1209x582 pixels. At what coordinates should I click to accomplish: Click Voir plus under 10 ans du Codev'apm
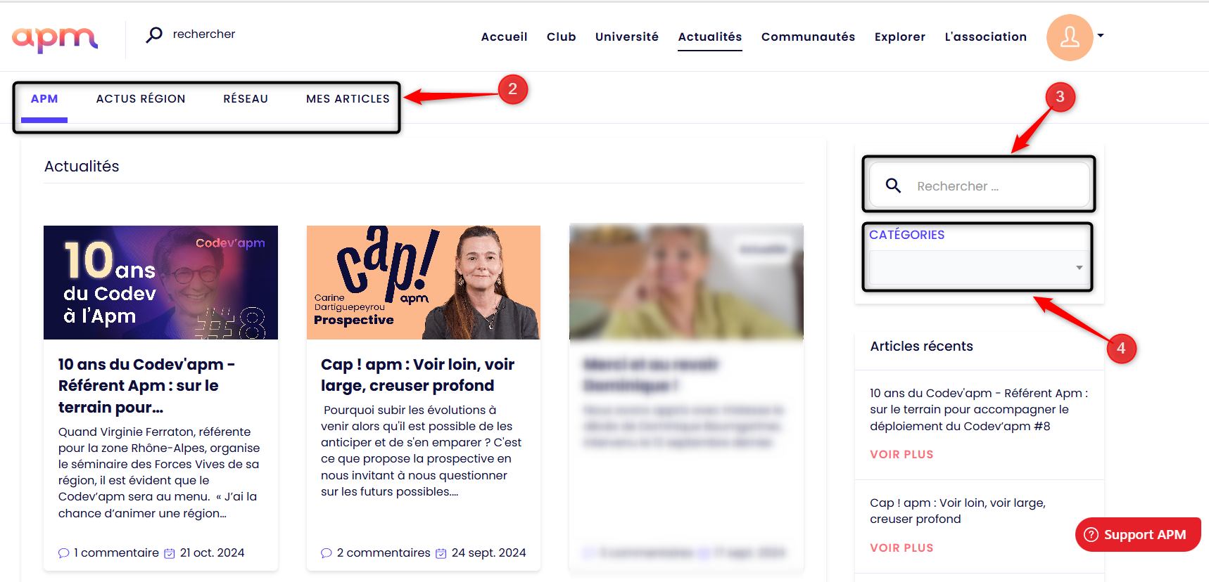point(901,455)
